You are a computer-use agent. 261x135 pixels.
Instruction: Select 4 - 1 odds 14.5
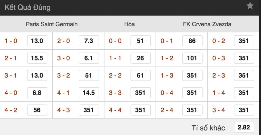88,93
